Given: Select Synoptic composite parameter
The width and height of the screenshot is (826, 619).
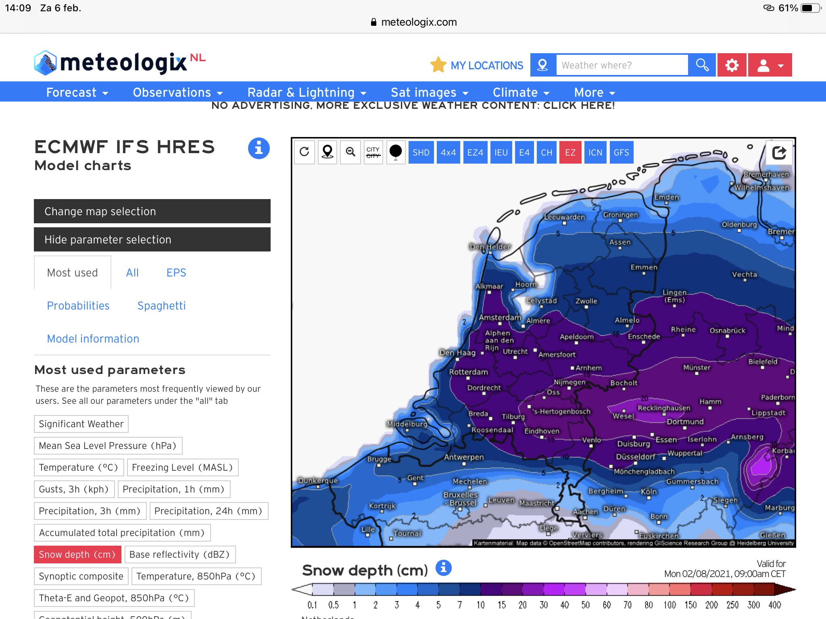Looking at the screenshot, I should coord(81,576).
